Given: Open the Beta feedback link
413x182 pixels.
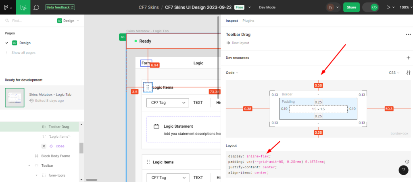Looking at the screenshot, I should click(60, 7).
